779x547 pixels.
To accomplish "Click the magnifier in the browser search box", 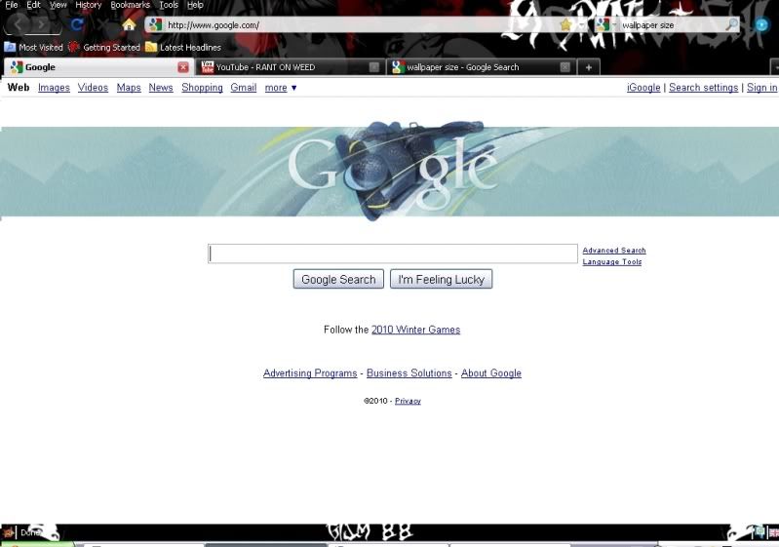I will pyautogui.click(x=731, y=24).
